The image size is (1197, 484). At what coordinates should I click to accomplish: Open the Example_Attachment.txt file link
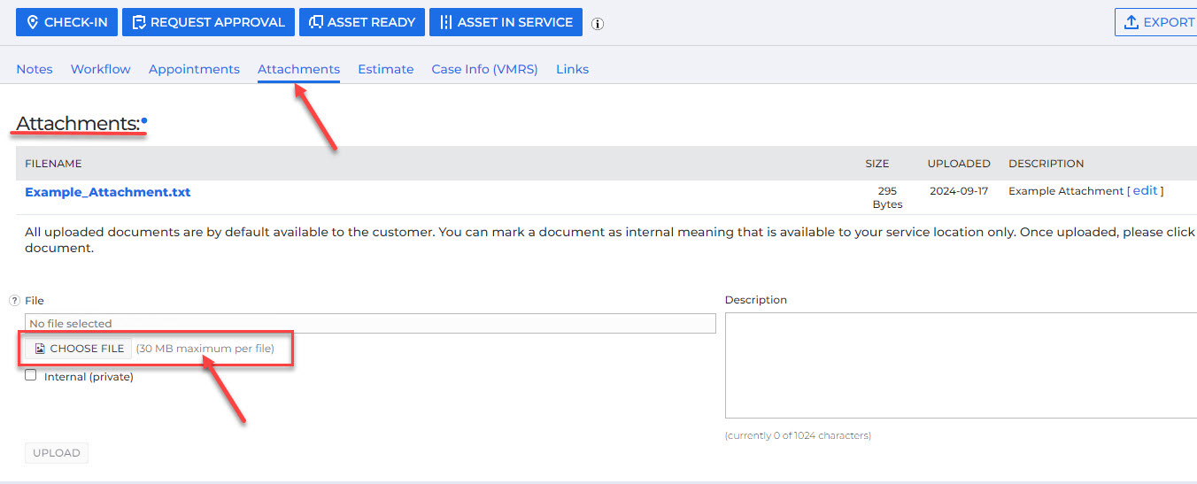tap(107, 192)
